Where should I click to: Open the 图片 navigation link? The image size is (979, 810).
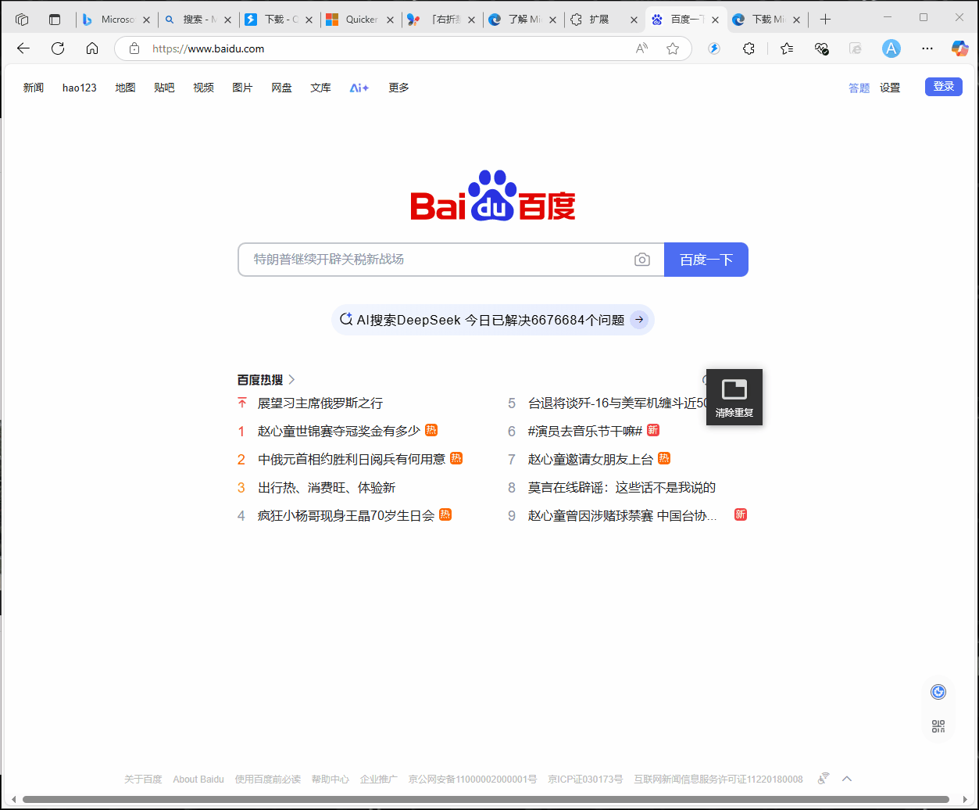point(242,88)
